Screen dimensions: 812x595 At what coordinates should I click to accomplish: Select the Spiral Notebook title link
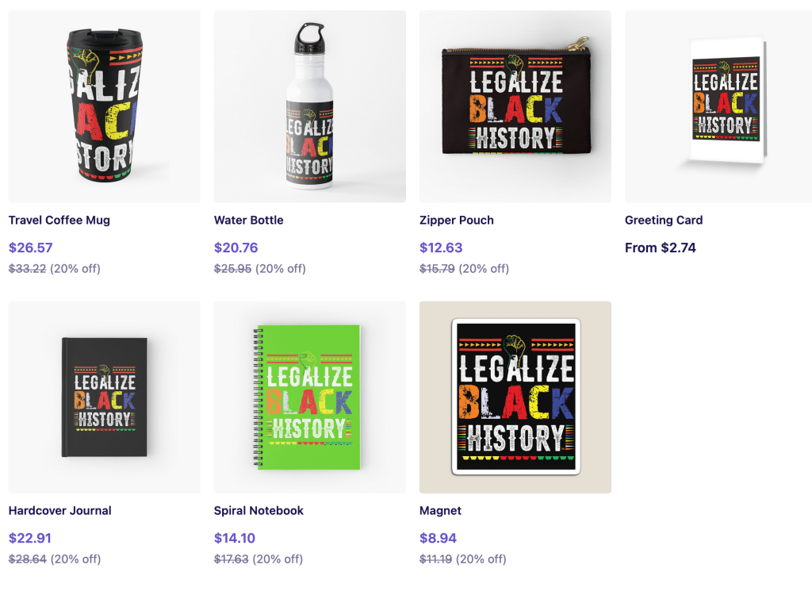[259, 511]
